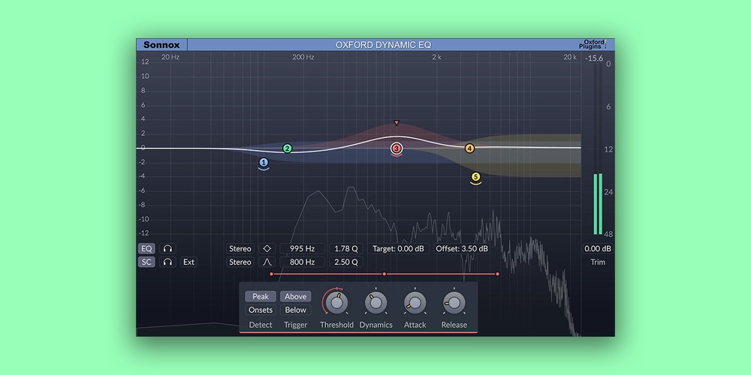Screen dimensions: 751x375
Task: Click the Threshold knob
Action: click(x=336, y=302)
